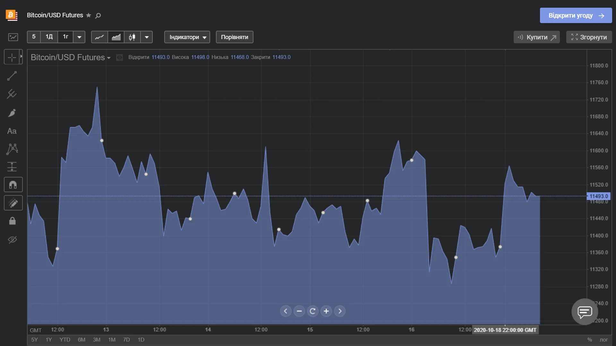The image size is (616, 346).
Task: Click the Порівняти button
Action: click(235, 37)
